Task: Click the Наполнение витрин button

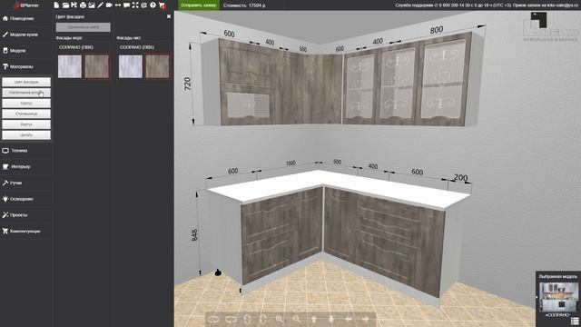Action: pyautogui.click(x=26, y=93)
